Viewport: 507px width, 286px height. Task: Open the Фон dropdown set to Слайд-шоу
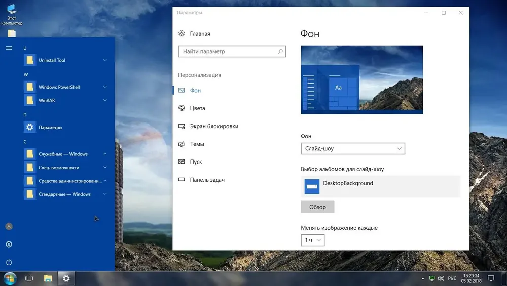(352, 149)
